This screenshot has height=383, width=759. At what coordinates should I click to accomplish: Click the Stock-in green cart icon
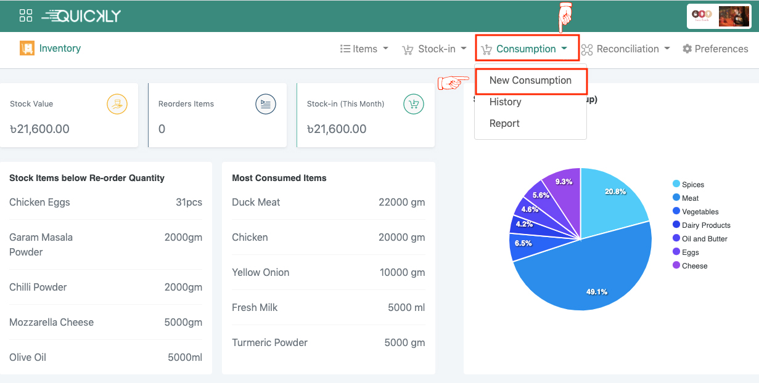click(414, 104)
